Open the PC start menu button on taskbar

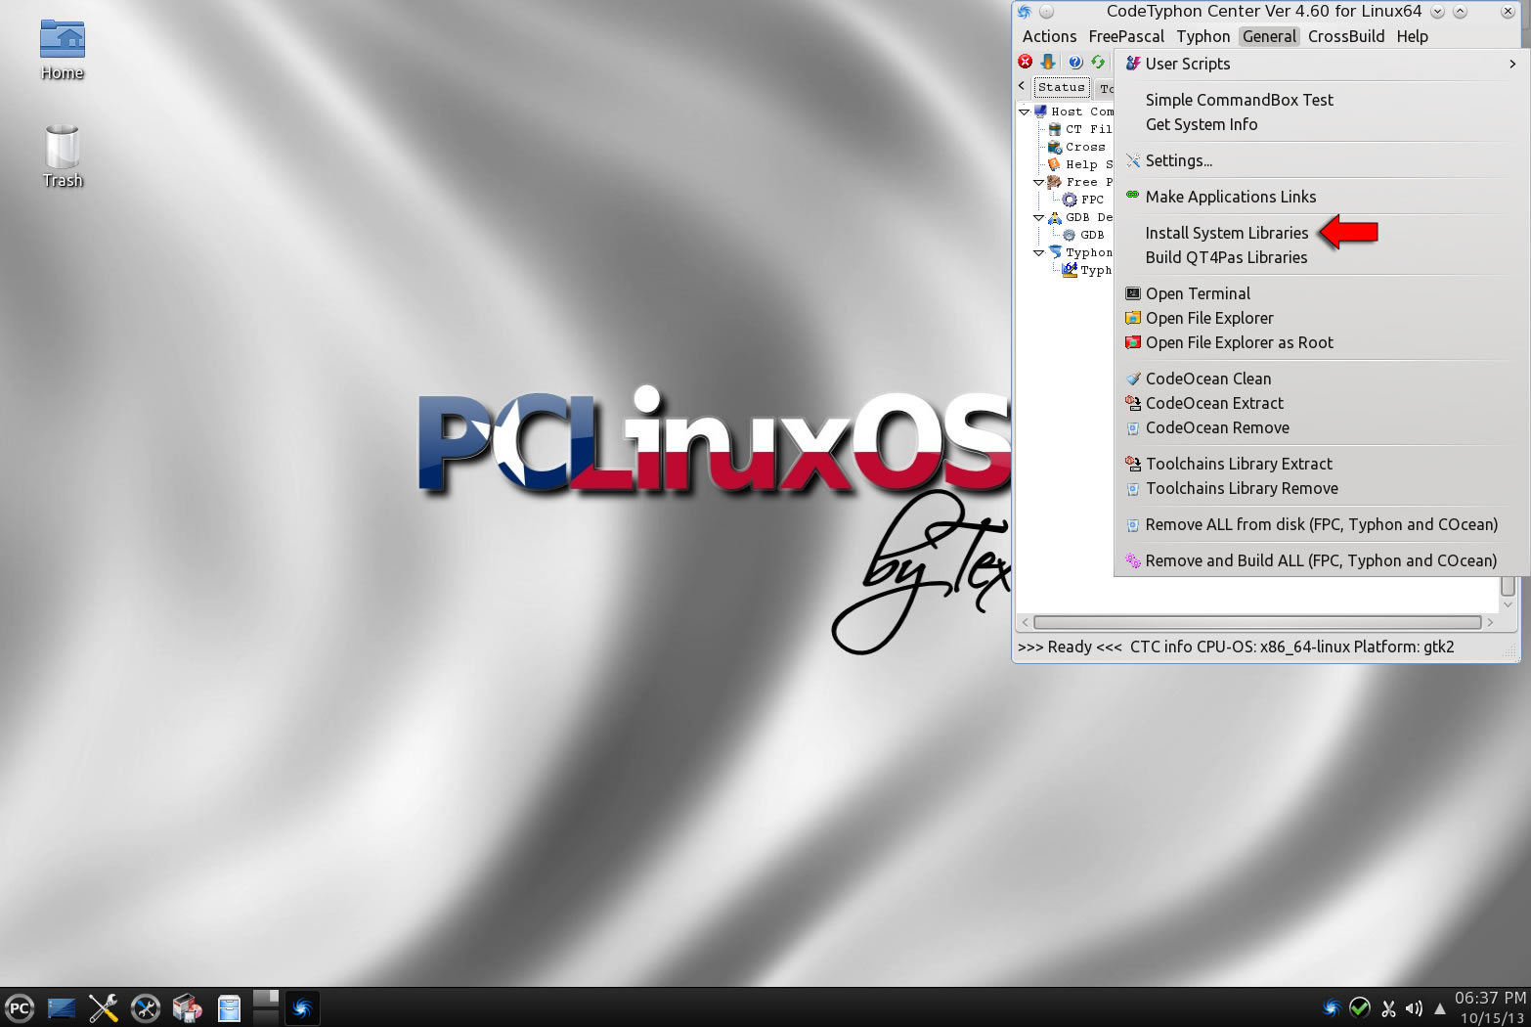(x=19, y=1008)
